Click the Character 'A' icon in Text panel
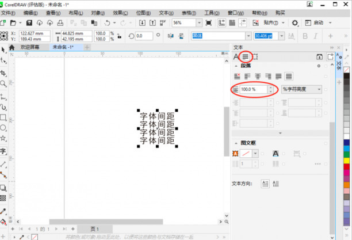 (x=236, y=56)
